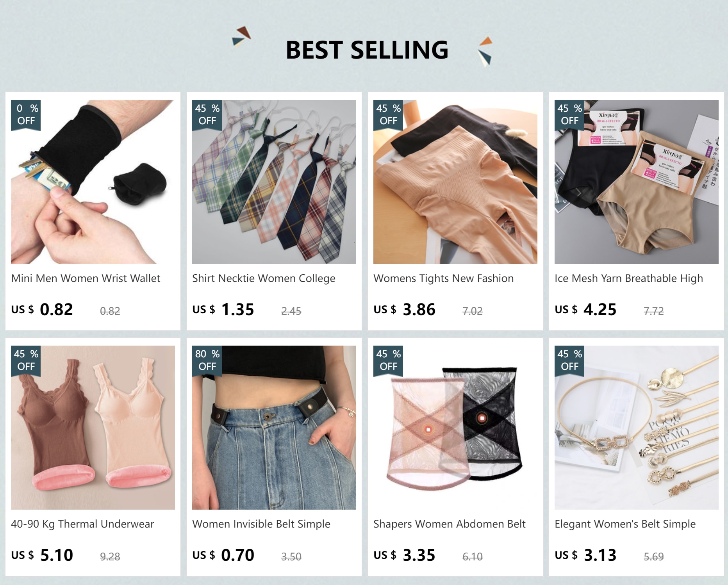
Task: Open Shirt Necktie Women College title link
Action: coord(264,278)
